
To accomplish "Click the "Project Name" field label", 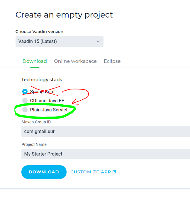I will (34, 144).
